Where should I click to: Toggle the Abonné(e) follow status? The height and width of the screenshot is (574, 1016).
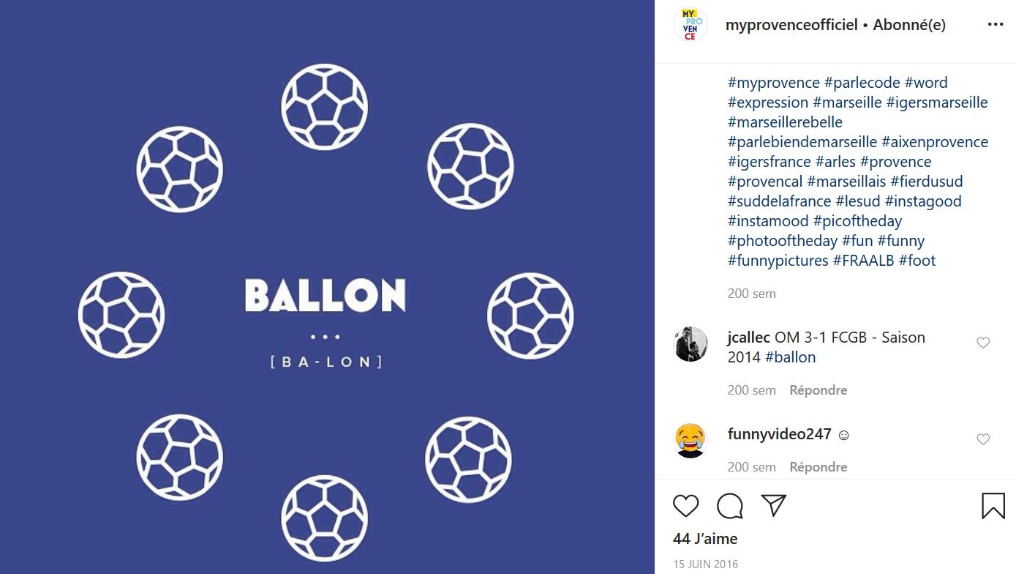(908, 24)
